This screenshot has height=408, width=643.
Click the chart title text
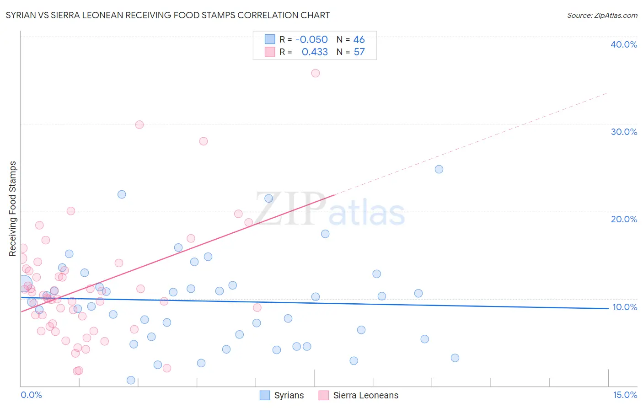pos(168,15)
